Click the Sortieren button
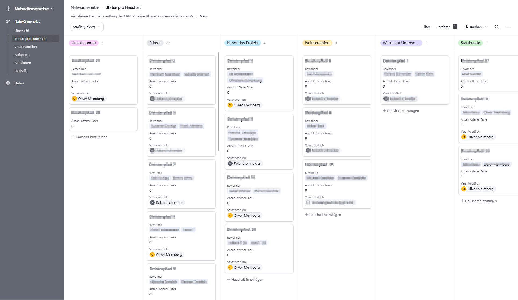Screen dimensions: 518x300 tap(443, 27)
